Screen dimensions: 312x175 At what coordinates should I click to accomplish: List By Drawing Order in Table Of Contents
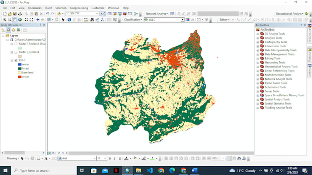pos(3,30)
